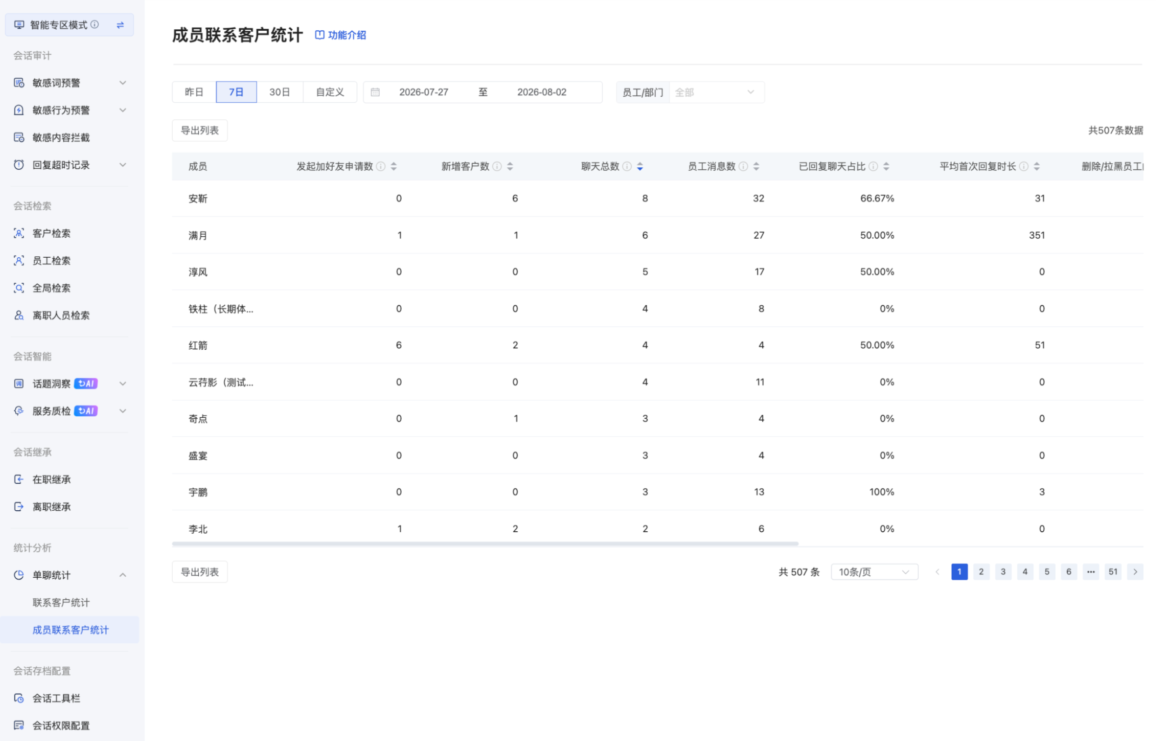
Task: Click the 敏感行为预警 sidebar icon
Action: click(x=19, y=110)
